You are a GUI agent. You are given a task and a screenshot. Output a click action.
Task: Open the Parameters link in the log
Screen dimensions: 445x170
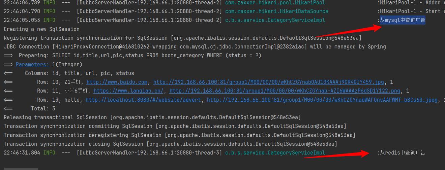click(x=32, y=64)
